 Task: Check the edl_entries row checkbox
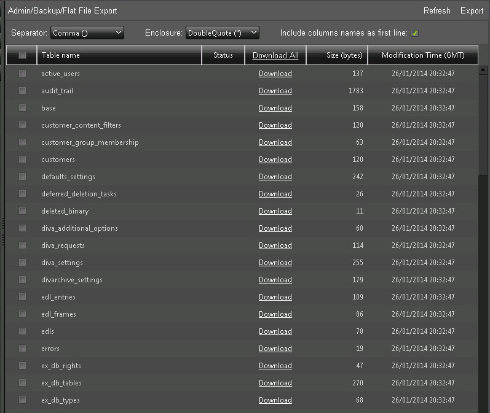(x=22, y=296)
